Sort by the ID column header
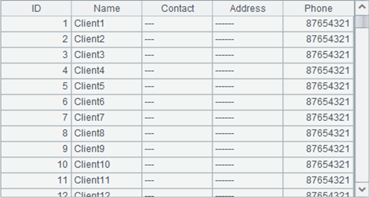This screenshot has height=198, width=370. (x=36, y=8)
